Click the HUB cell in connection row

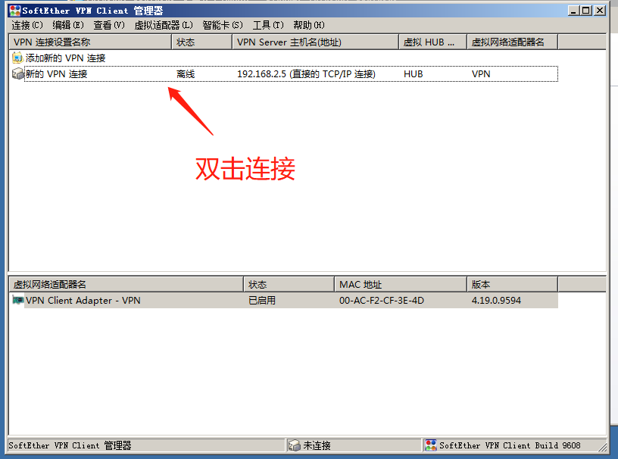pyautogui.click(x=413, y=74)
